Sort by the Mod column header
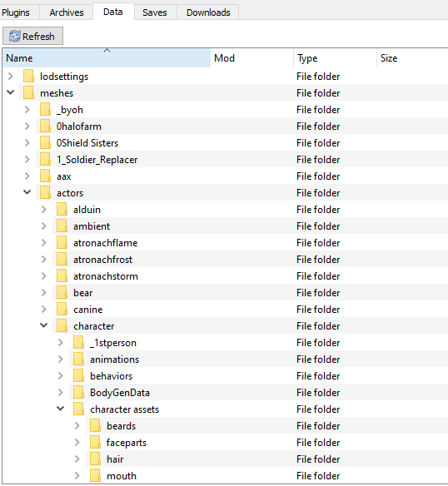Image resolution: width=448 pixels, height=486 pixels. [x=251, y=58]
